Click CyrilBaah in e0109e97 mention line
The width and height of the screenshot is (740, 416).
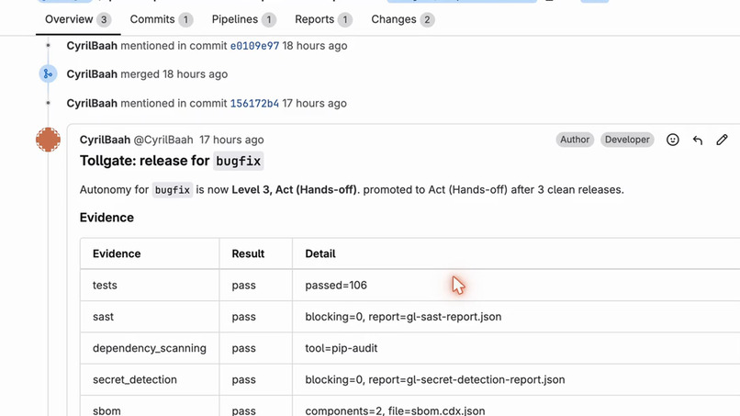click(92, 46)
